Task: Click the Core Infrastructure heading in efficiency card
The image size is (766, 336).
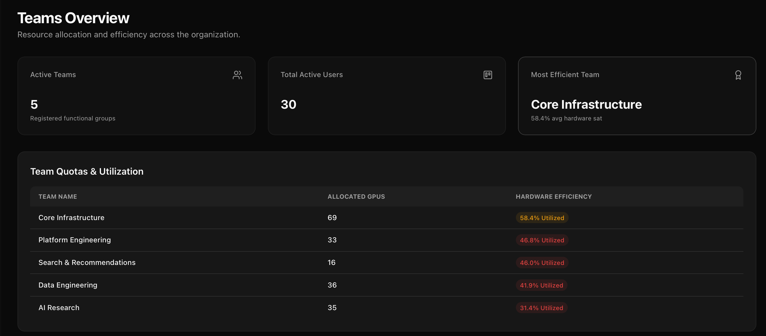Action: pos(586,104)
